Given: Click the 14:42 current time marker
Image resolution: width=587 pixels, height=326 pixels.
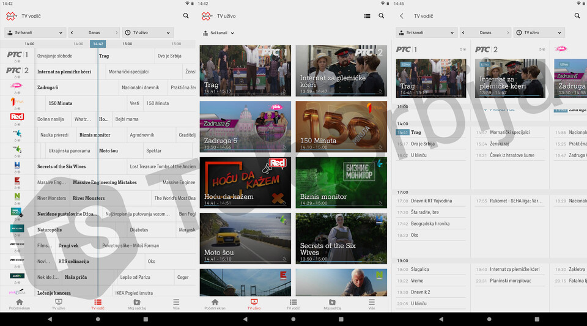Looking at the screenshot, I should 98,44.
